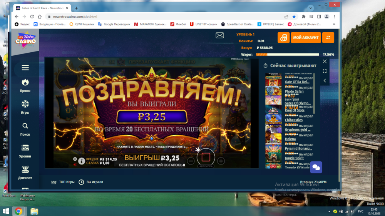Collapse the winners panel with the left chevron
Viewport: 385px width, 216px height.
point(325,80)
